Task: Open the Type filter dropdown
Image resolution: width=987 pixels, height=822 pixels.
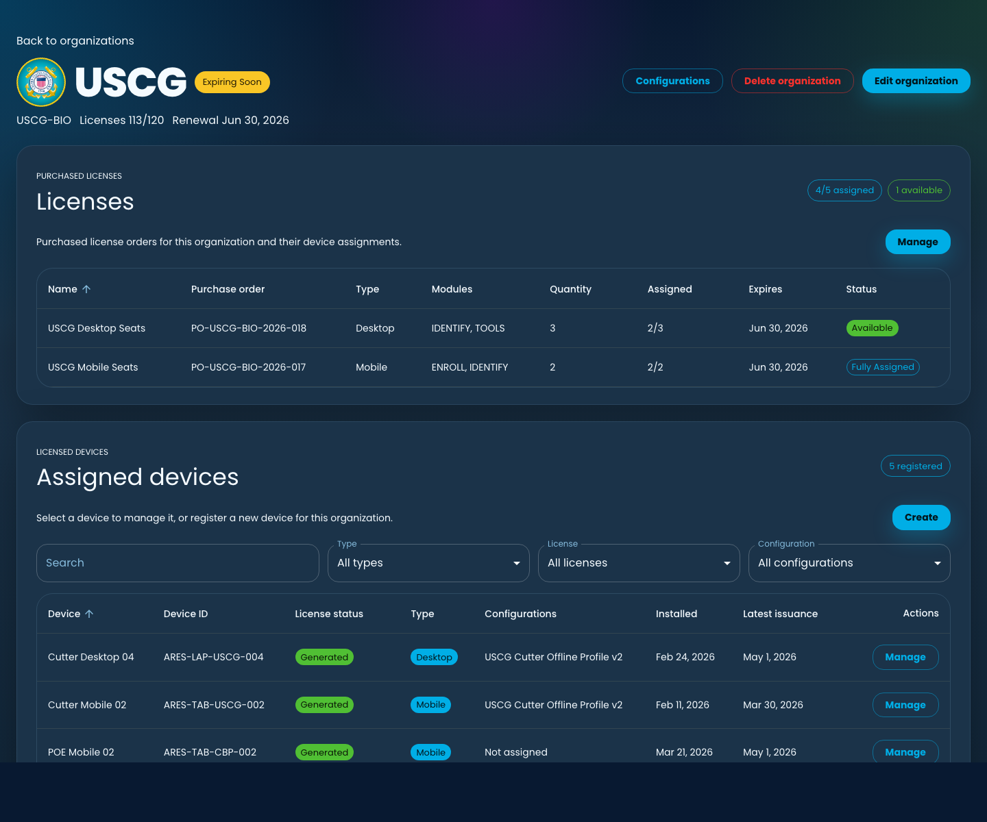Action: pyautogui.click(x=428, y=563)
